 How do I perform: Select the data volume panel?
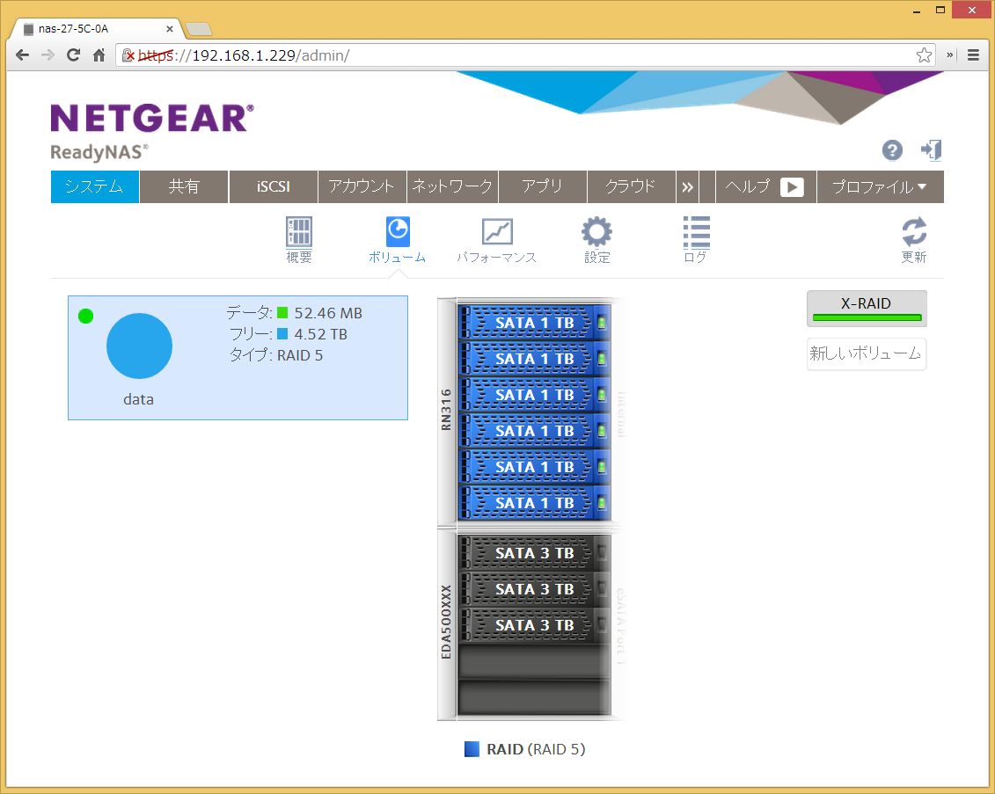click(238, 358)
